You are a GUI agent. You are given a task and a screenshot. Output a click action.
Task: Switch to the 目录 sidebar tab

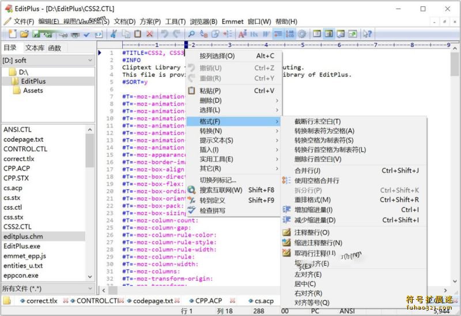tap(10, 48)
